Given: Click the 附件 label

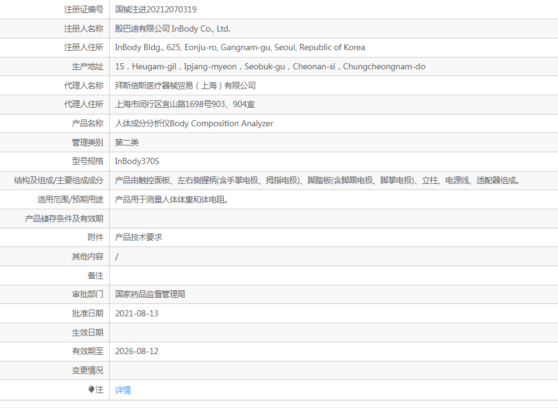Looking at the screenshot, I should [95, 237].
